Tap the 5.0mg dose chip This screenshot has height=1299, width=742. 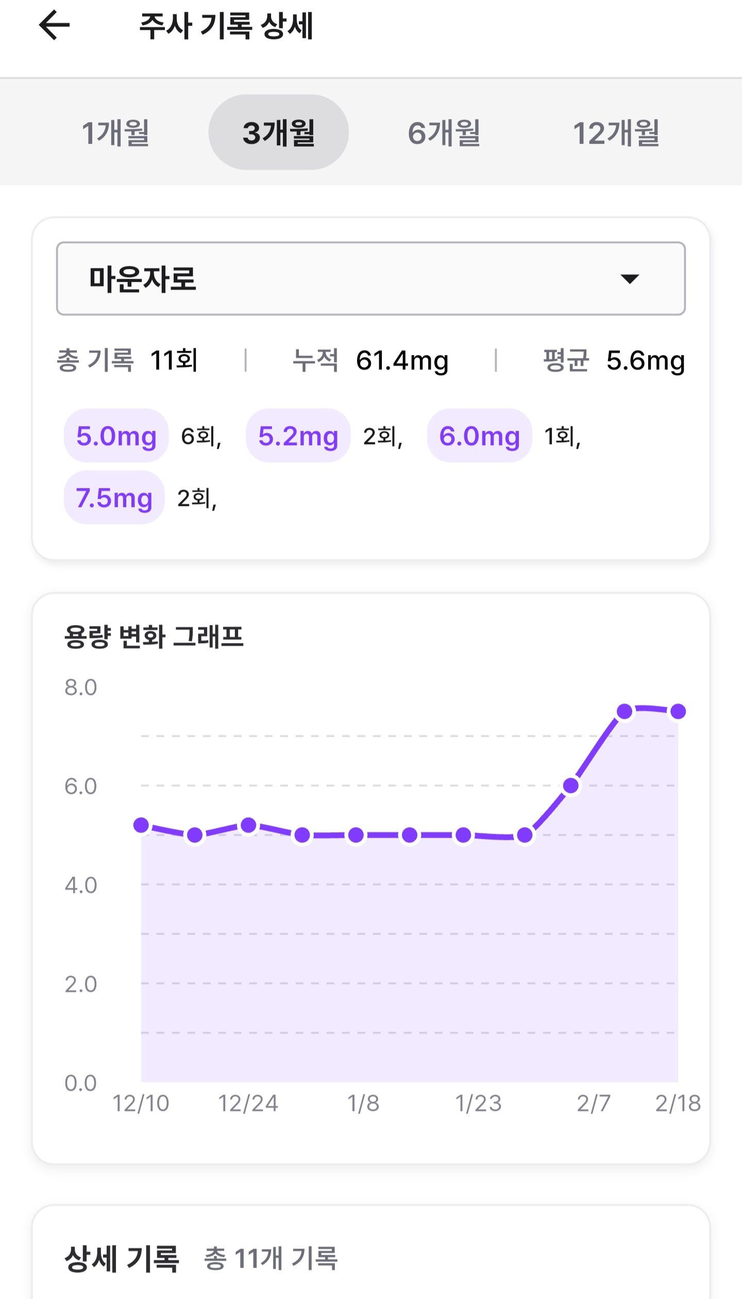tap(116, 436)
